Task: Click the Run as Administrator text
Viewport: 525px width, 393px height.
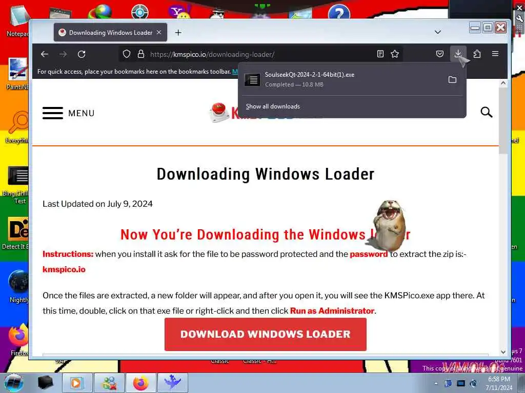Action: [x=332, y=311]
